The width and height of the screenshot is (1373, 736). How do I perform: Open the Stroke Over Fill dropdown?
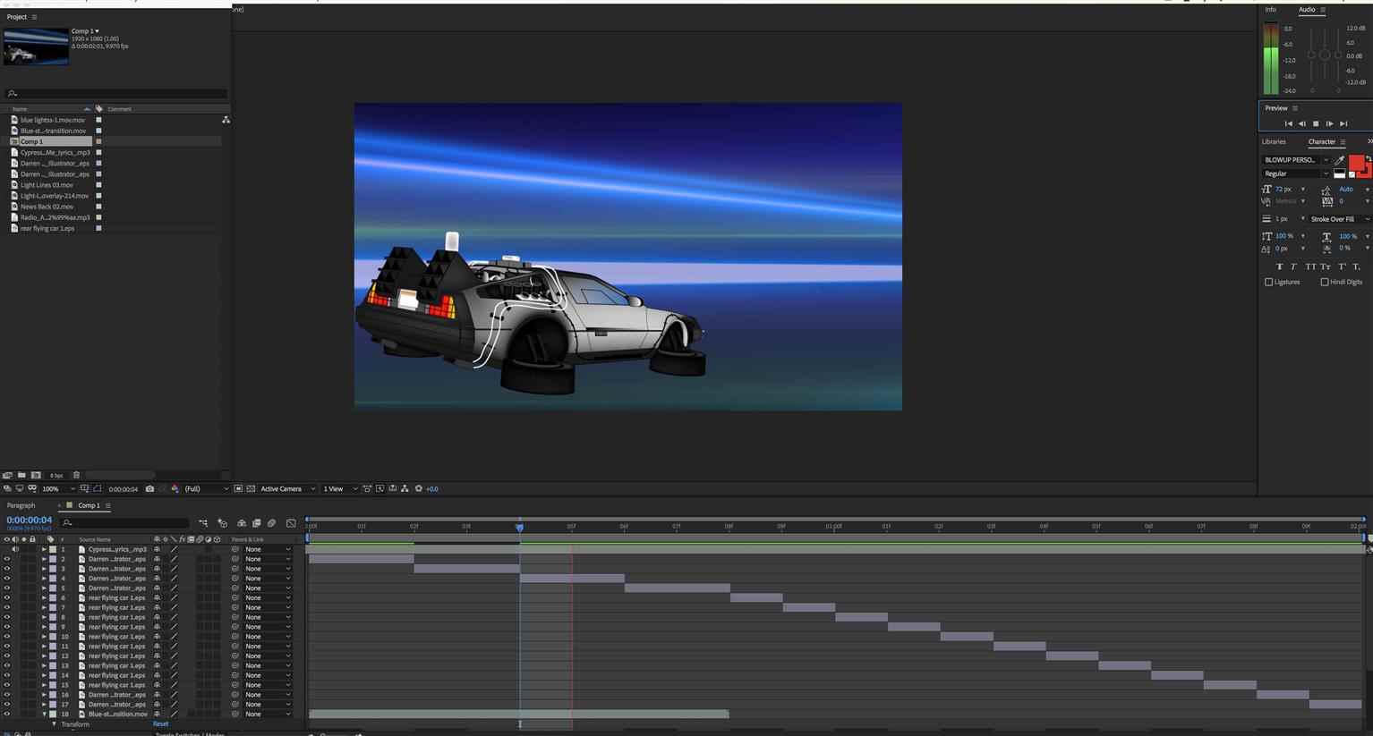pos(1338,219)
